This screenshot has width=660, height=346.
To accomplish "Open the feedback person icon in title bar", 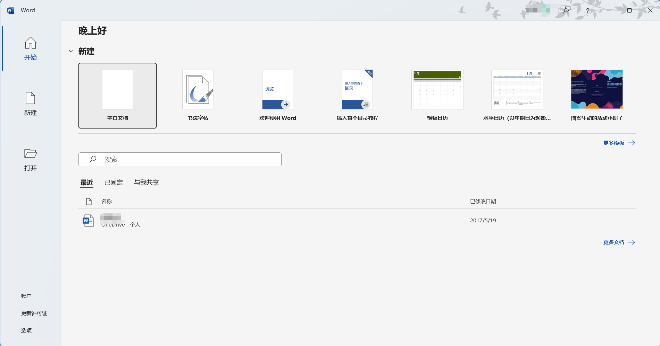I will tap(567, 10).
